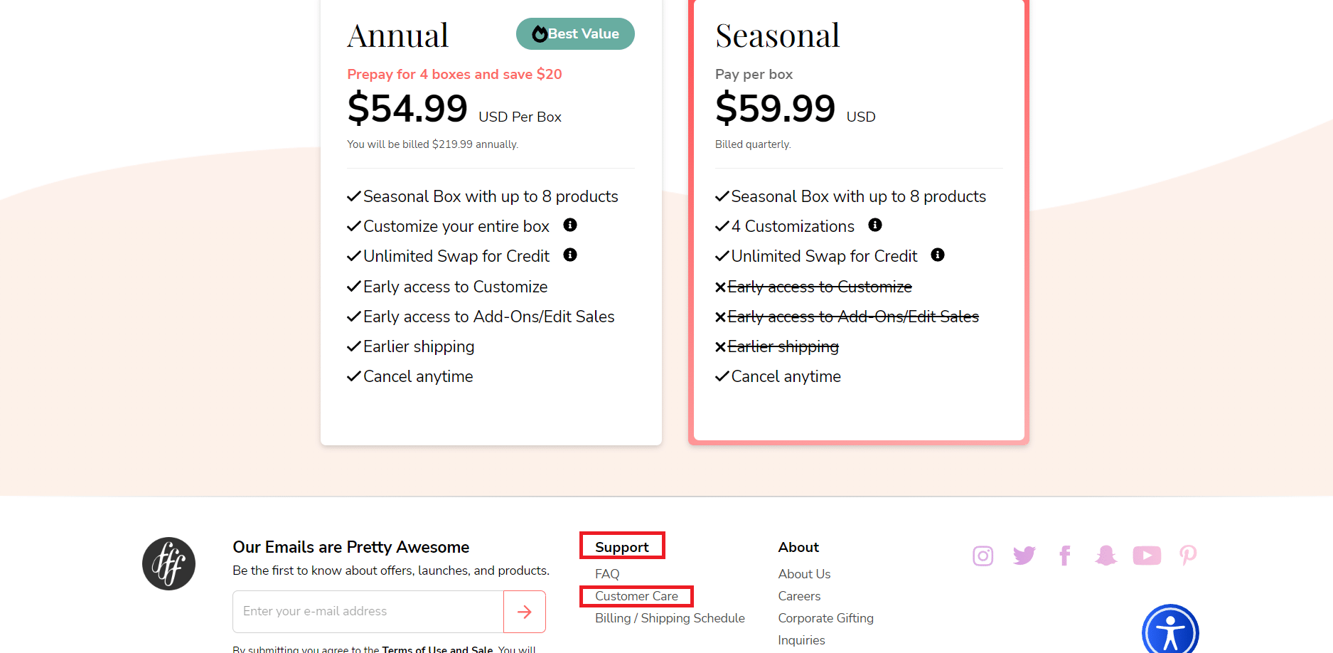Visit the Pinterest icon

tap(1187, 556)
